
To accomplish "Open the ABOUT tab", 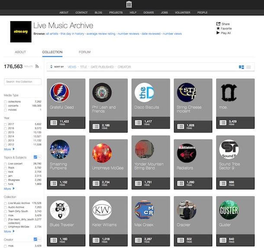I will click(x=20, y=52).
